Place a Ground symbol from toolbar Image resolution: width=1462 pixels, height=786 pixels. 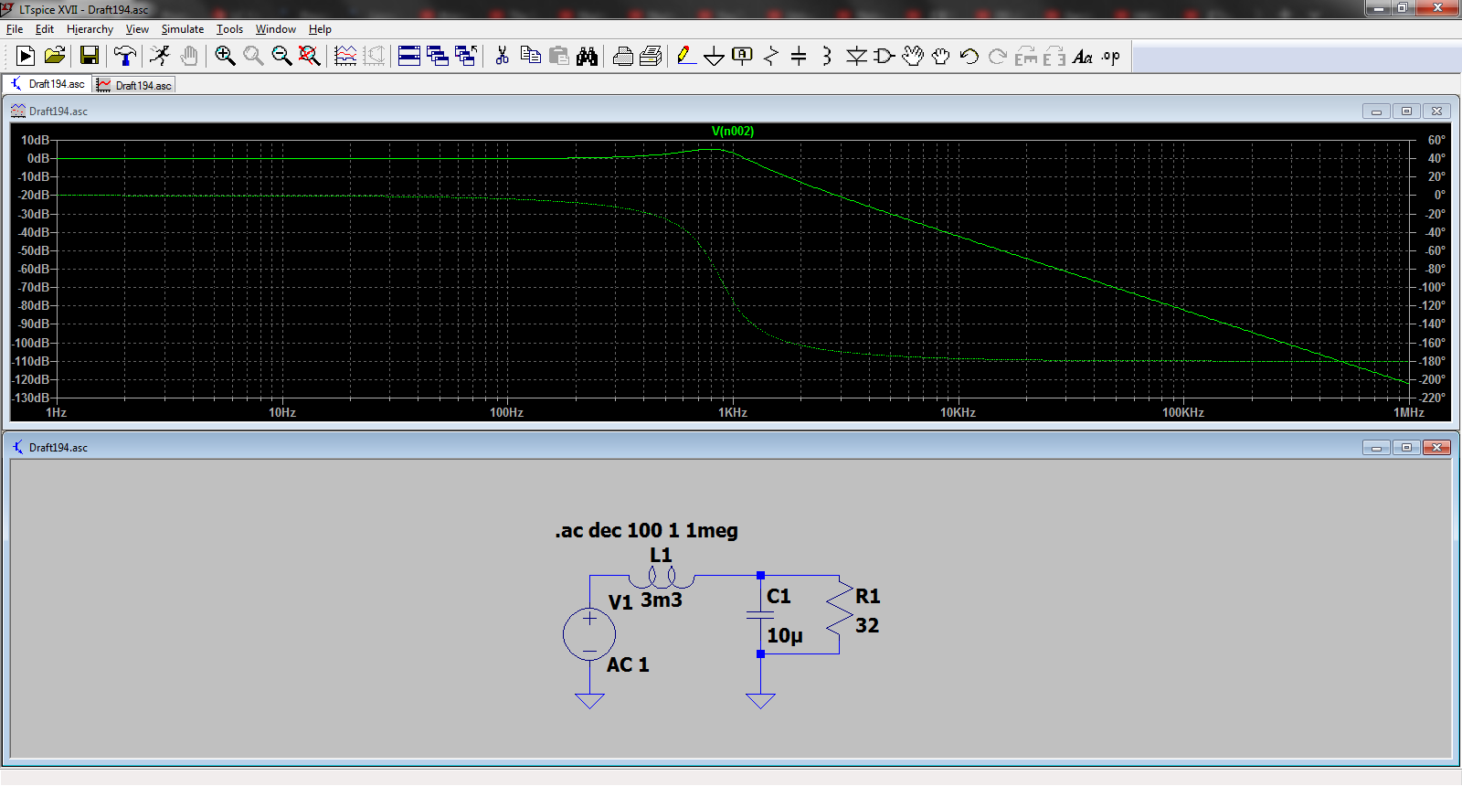pyautogui.click(x=715, y=56)
